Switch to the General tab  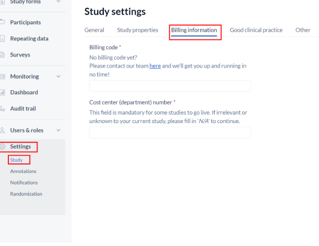[x=94, y=30]
